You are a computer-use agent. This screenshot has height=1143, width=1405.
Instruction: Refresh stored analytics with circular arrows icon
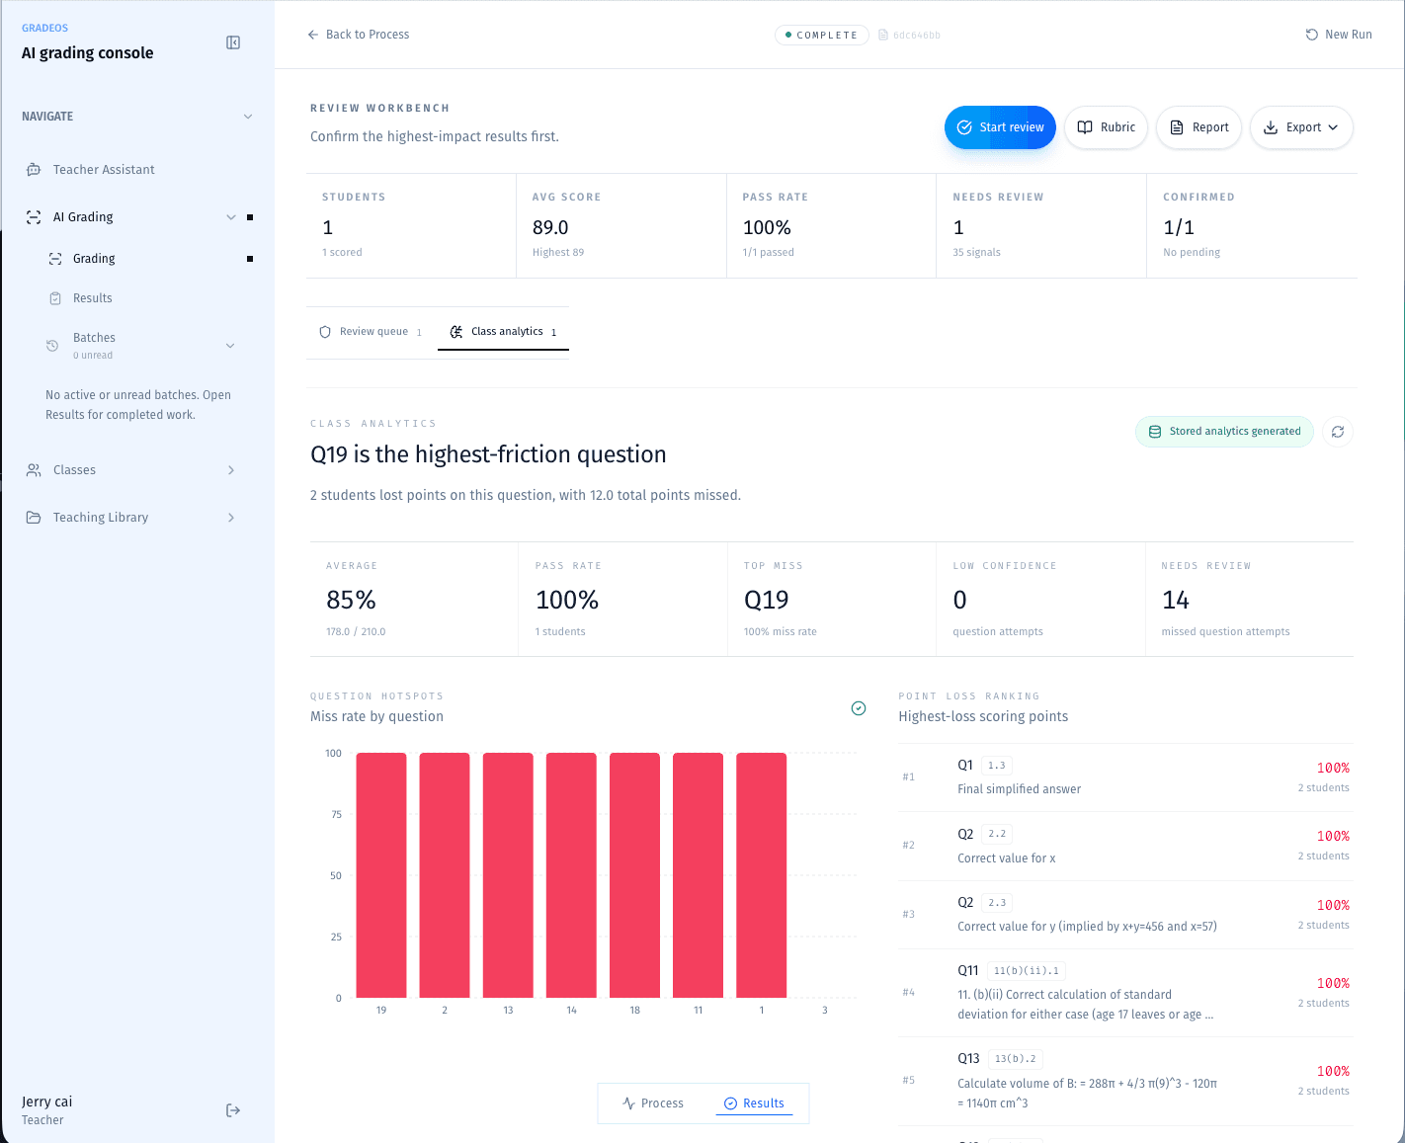(x=1338, y=432)
